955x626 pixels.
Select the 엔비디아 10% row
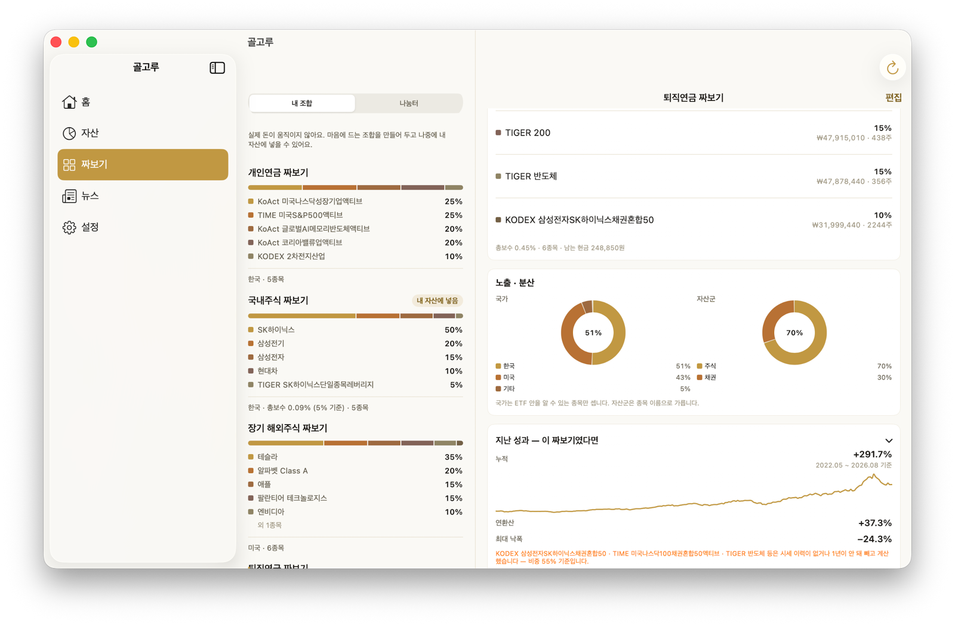[x=355, y=512]
